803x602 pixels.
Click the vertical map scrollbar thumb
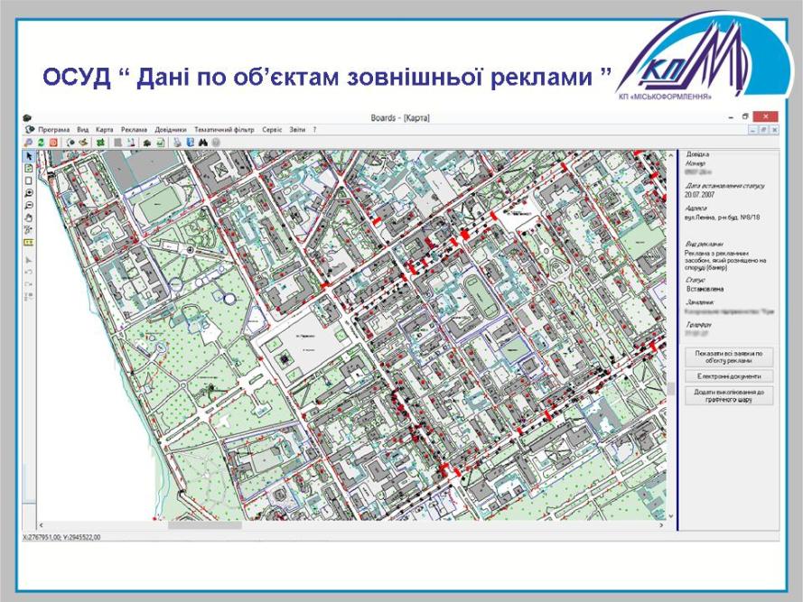tap(670, 389)
